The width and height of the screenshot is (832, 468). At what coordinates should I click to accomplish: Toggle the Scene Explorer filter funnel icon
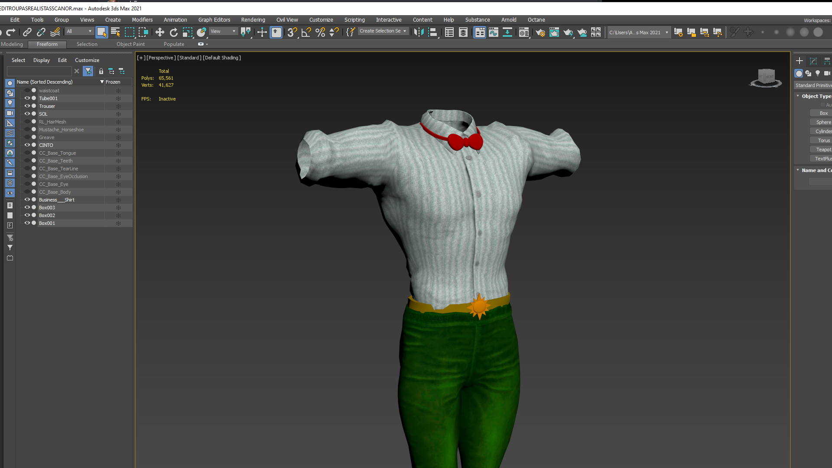pyautogui.click(x=88, y=71)
